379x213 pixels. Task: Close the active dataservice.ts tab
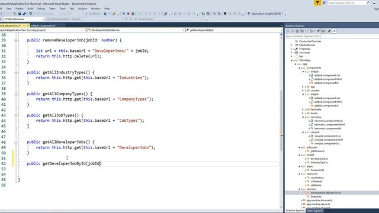pyautogui.click(x=28, y=25)
